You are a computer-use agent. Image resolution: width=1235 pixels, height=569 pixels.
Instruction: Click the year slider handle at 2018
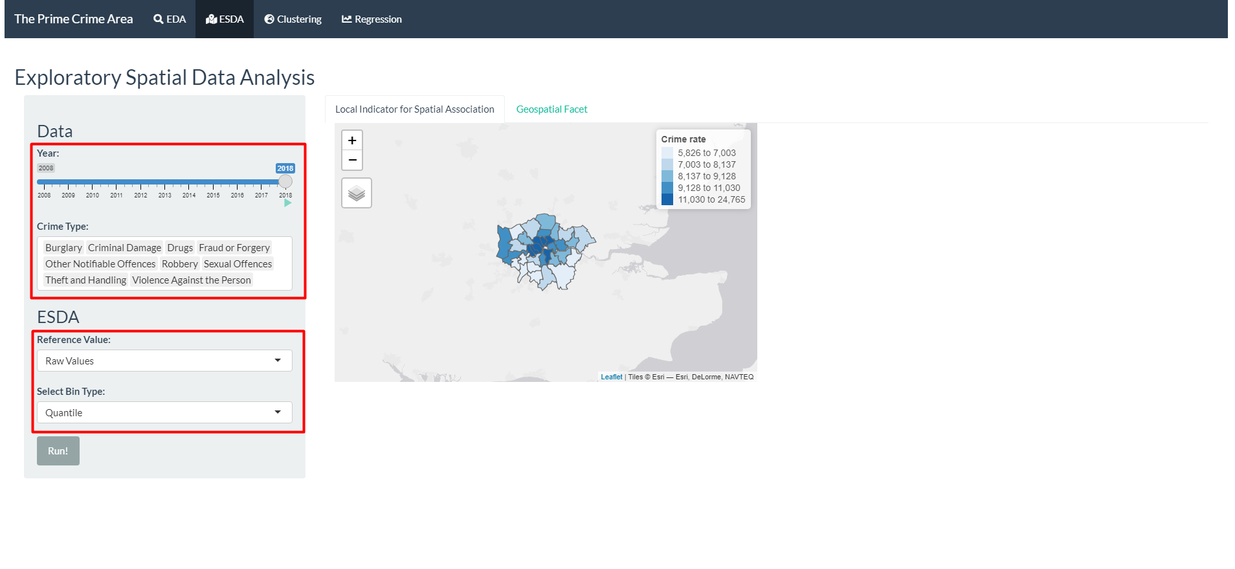[285, 182]
